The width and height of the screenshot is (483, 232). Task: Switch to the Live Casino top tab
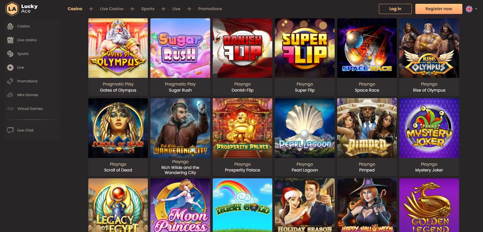(x=111, y=9)
